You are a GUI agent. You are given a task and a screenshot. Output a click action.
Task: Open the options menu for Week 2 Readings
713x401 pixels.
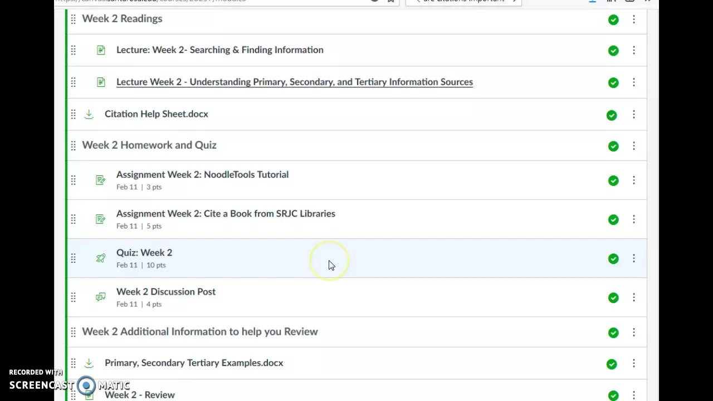633,19
